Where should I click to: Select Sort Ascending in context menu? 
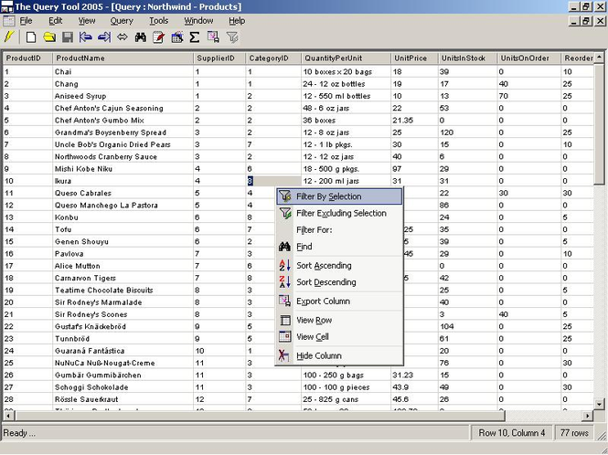coord(323,266)
